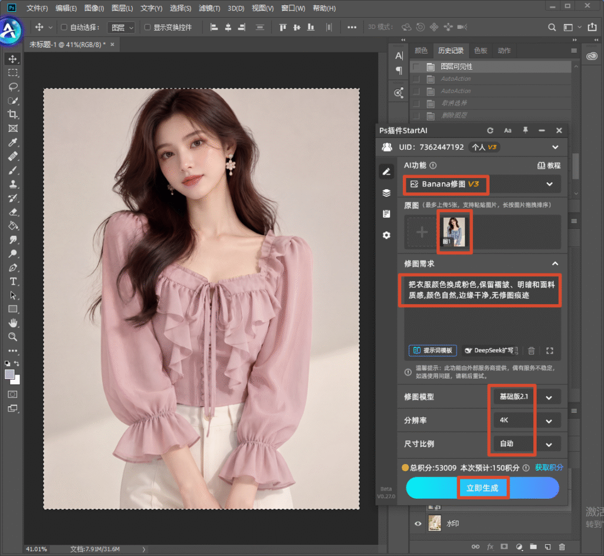Delete layer with Layers panel trash
Viewport: 604px width, 556px height.
pos(562,547)
